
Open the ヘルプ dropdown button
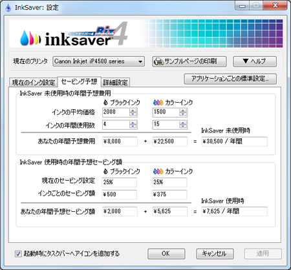click(255, 61)
